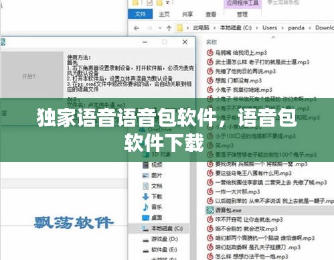334x260 pixels.
Task: Click the up-arrow parent folder button
Action: tap(169, 28)
